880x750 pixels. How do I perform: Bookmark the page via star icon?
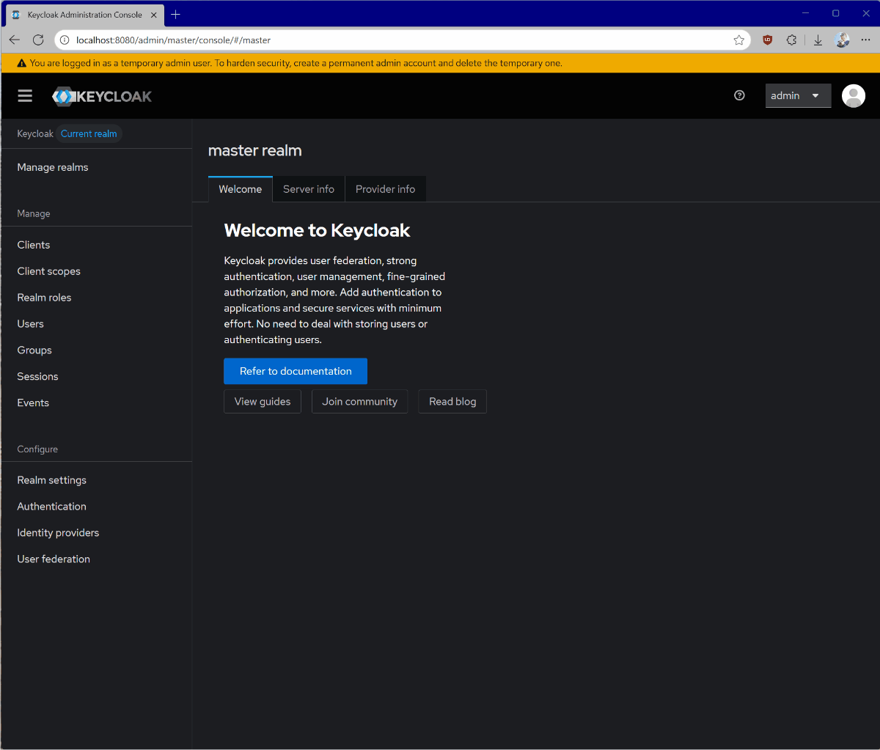pos(739,40)
